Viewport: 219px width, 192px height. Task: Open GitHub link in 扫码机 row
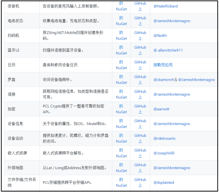140,36
